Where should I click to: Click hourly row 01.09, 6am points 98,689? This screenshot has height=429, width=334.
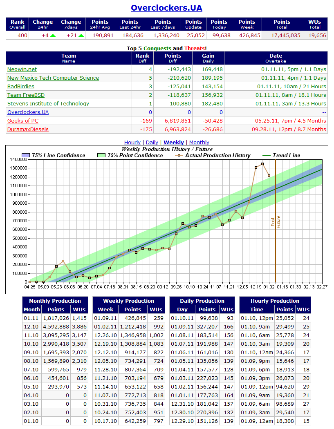pyautogui.click(x=285, y=404)
